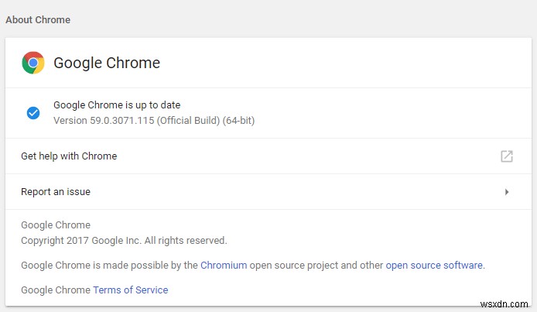
Task: Click the blue up-to-date checkmark icon
Action: coord(33,113)
